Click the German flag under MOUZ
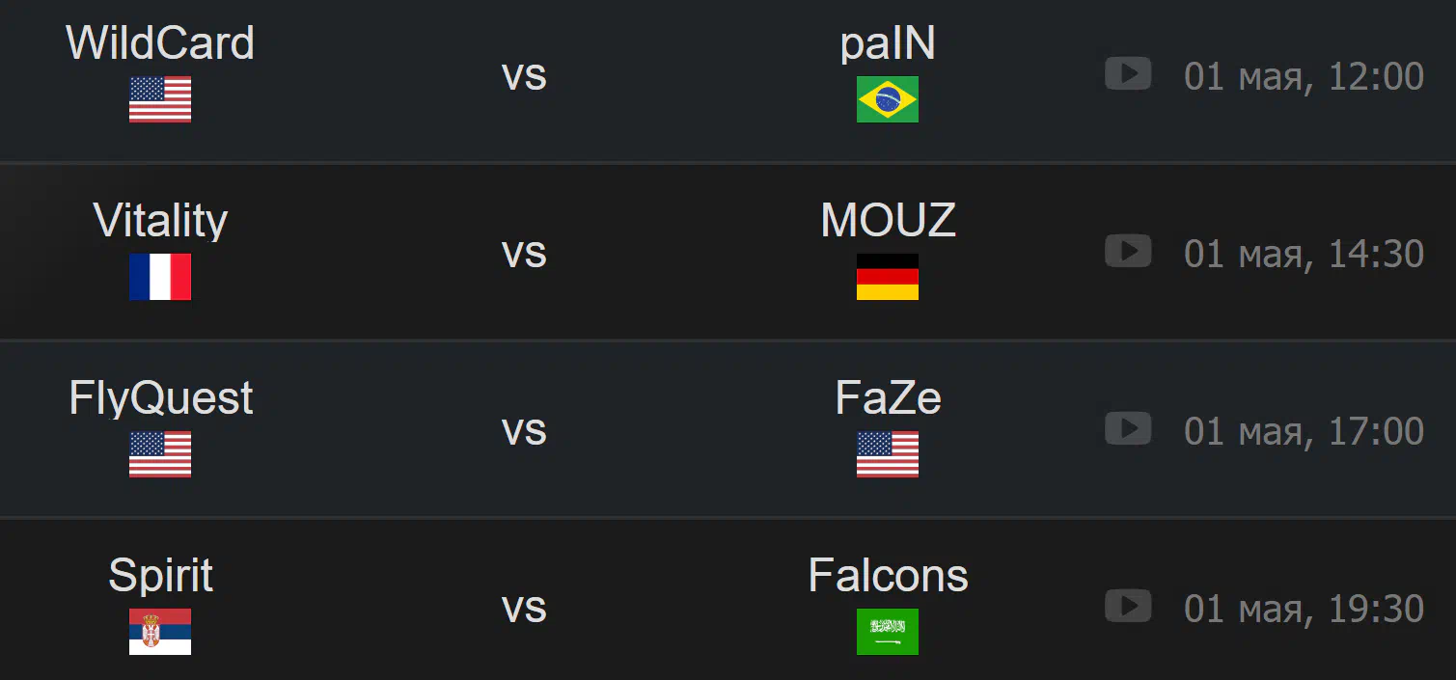1456x680 pixels. (x=888, y=277)
